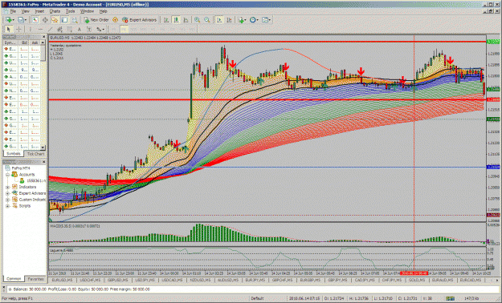Toggle the Expert Advisors button
Screen dimensions: 502x303
point(139,20)
